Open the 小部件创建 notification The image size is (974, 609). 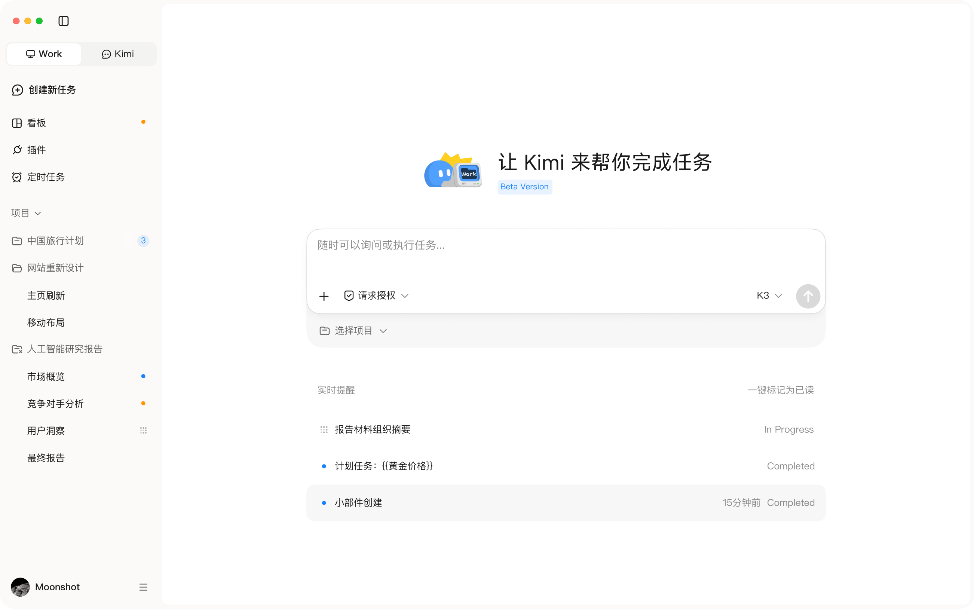(x=566, y=503)
